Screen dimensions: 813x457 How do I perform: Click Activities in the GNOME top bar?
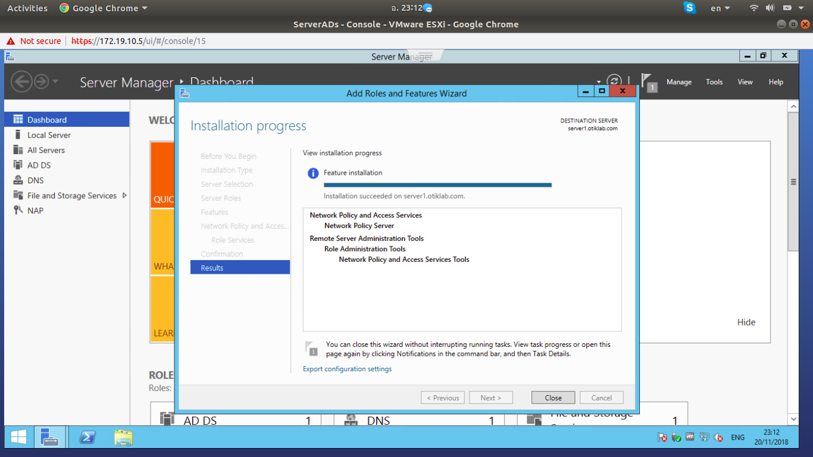click(x=27, y=8)
